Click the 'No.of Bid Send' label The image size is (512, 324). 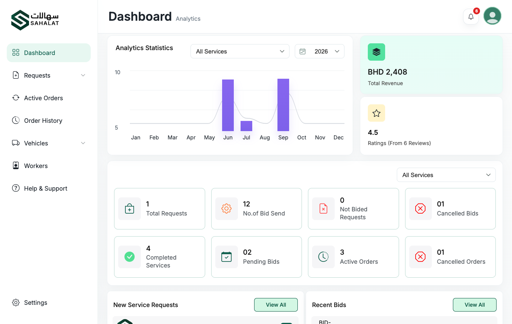coord(264,213)
